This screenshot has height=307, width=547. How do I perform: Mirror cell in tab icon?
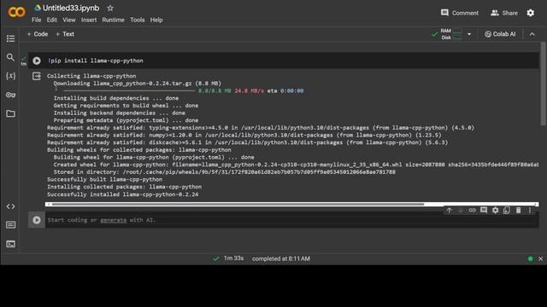507,211
